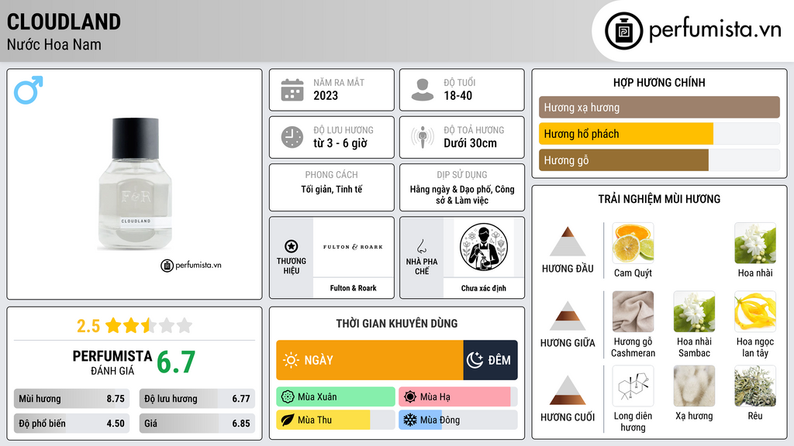Click the Fulton & Roark brand name
The height and width of the screenshot is (446, 794).
point(353,288)
